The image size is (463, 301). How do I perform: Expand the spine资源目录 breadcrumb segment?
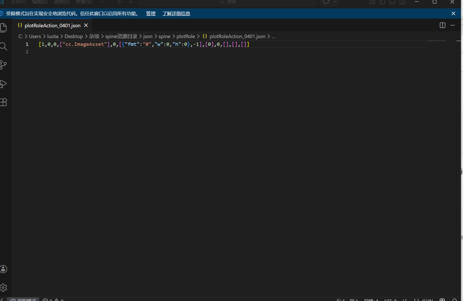[x=121, y=37]
